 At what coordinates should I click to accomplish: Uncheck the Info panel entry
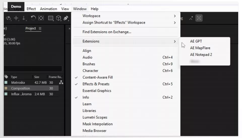86,97
